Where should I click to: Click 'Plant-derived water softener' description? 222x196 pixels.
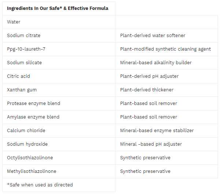pos(153,36)
